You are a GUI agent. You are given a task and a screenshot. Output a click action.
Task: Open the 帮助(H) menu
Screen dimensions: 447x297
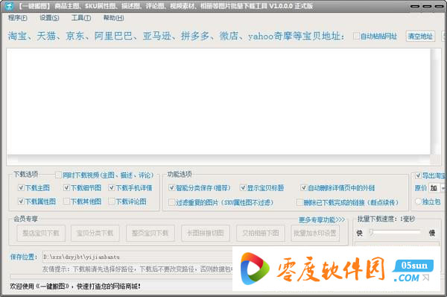coord(113,18)
